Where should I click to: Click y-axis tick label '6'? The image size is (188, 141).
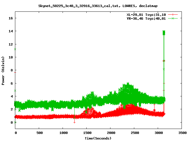click(x=12, y=83)
